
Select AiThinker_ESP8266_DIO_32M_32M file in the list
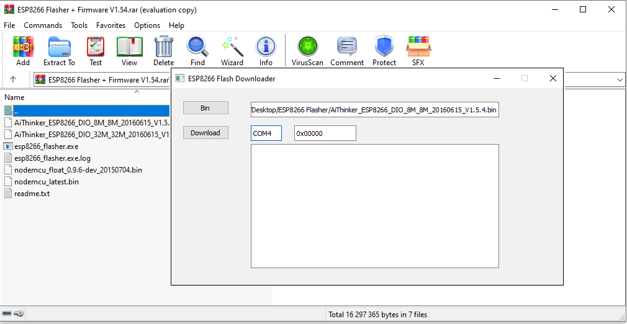tap(86, 135)
